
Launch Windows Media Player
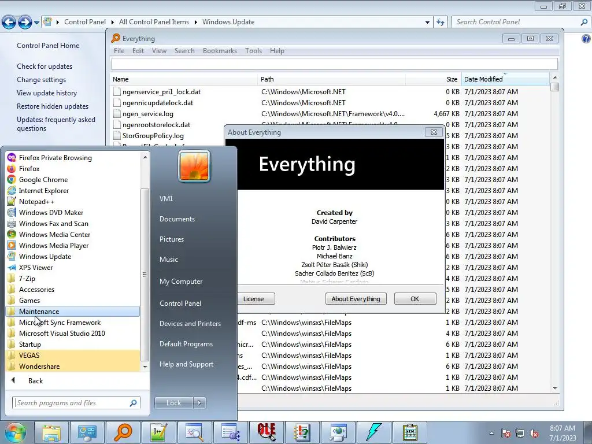[x=54, y=245]
